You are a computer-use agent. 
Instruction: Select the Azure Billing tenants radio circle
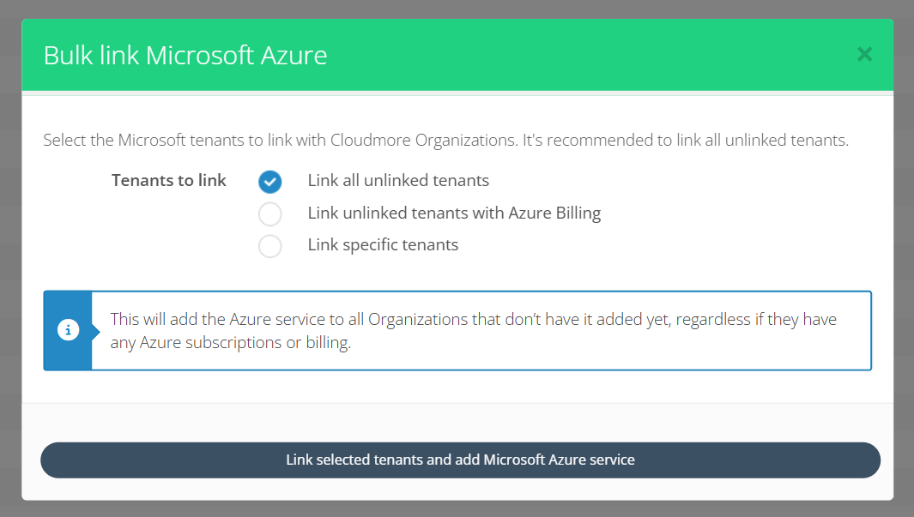pyautogui.click(x=269, y=213)
